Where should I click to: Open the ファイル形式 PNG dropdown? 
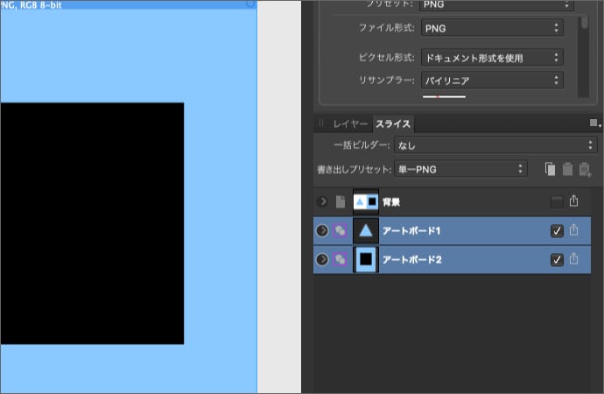coord(489,28)
